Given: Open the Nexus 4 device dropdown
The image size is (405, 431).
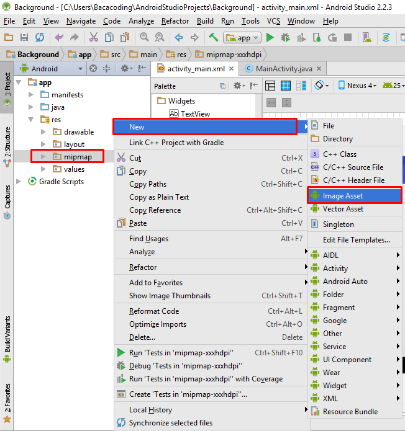Looking at the screenshot, I should pyautogui.click(x=357, y=86).
